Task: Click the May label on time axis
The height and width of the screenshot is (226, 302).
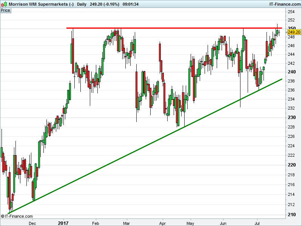Action: [190, 223]
